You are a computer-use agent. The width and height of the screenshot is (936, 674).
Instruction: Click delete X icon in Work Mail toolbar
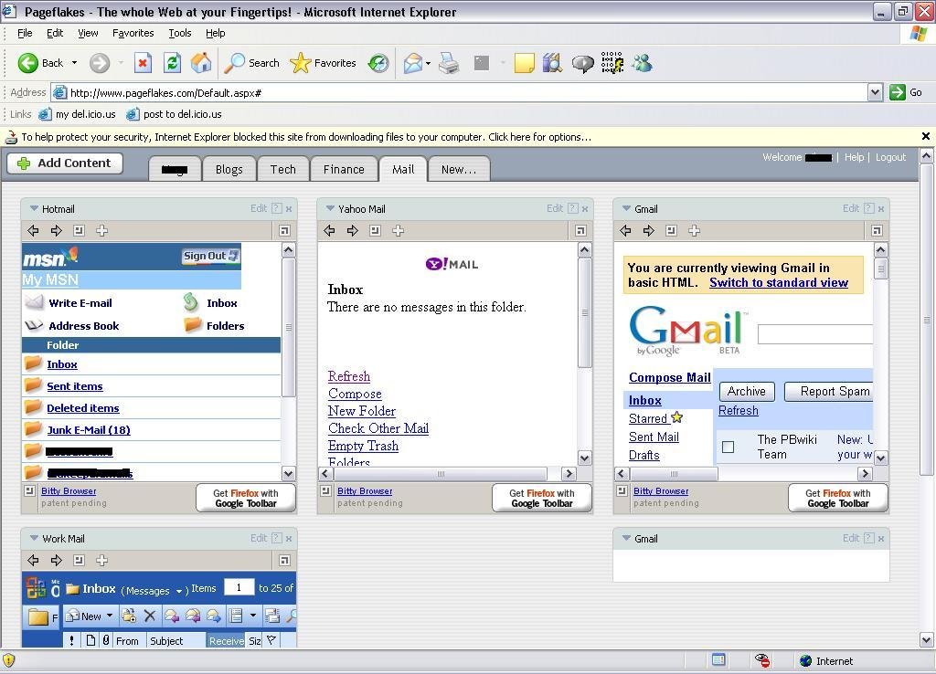coord(149,616)
